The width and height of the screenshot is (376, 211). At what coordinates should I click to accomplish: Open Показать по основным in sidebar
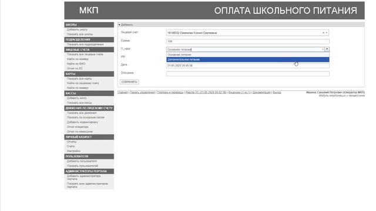[86, 117]
